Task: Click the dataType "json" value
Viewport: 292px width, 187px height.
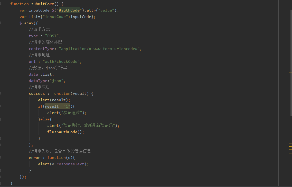Action: [56, 81]
